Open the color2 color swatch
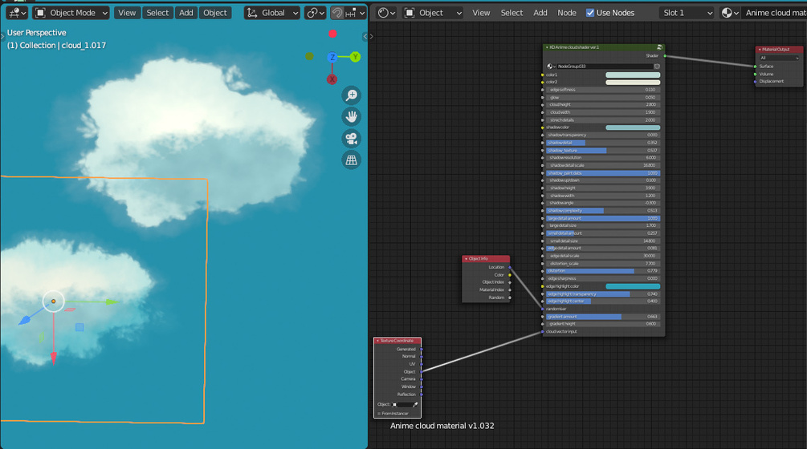The width and height of the screenshot is (807, 449). pyautogui.click(x=633, y=83)
